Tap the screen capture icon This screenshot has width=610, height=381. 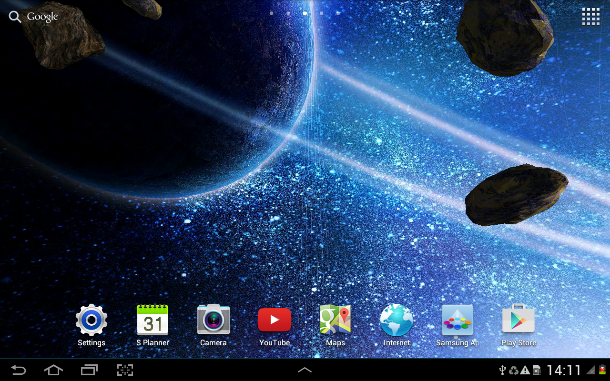coord(124,370)
